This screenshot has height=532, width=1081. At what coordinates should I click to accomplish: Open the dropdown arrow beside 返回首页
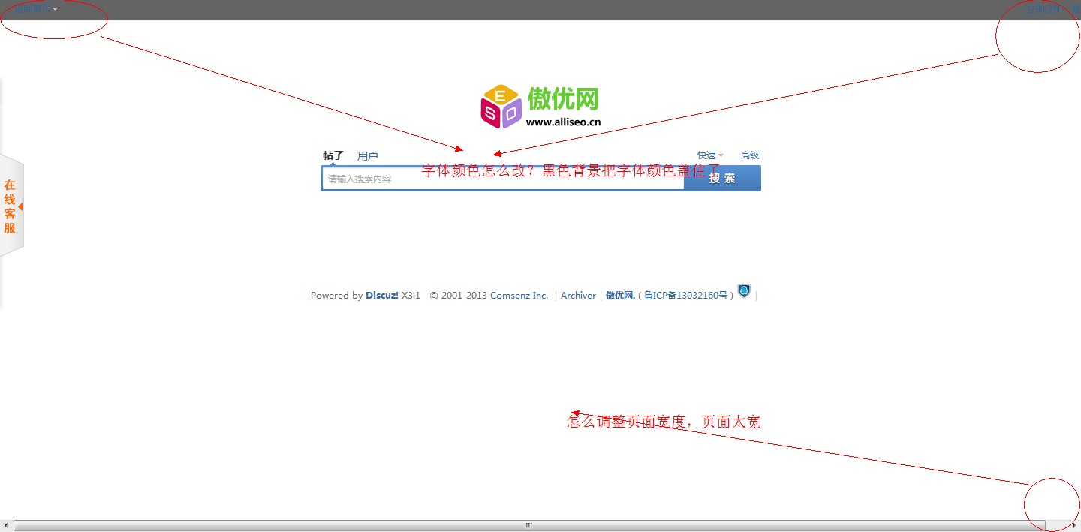click(56, 9)
